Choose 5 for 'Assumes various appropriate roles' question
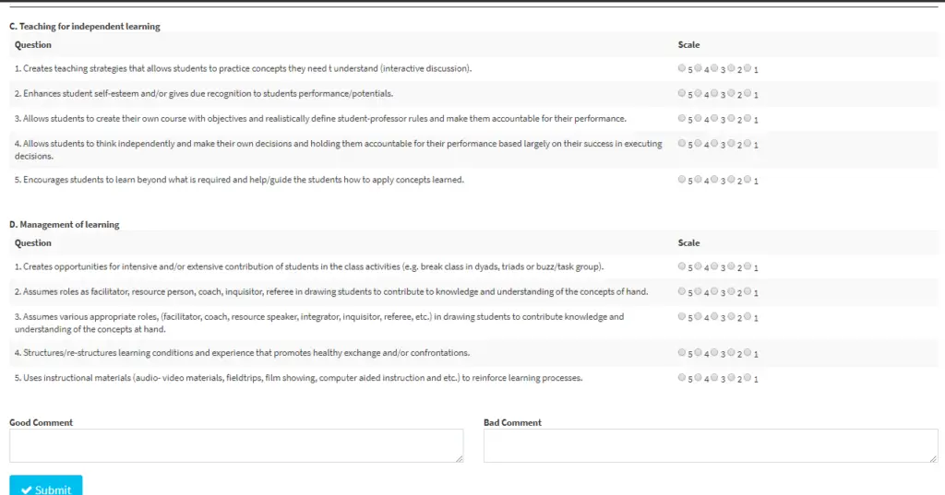The image size is (945, 495). pyautogui.click(x=682, y=316)
